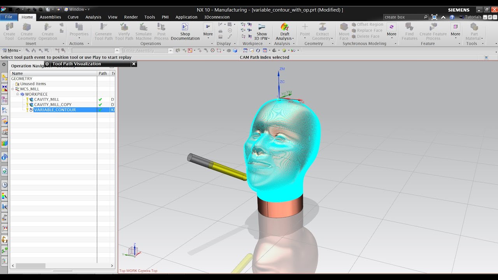Click Offset Region button
Screen dimensions: 498x280
(x=367, y=24)
